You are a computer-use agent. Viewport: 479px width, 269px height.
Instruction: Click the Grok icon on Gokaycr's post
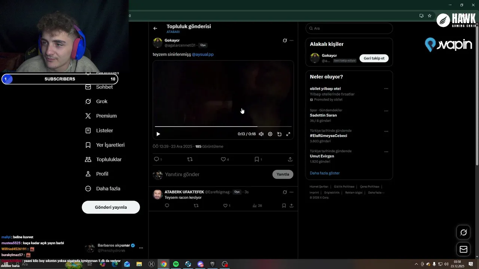point(285,40)
